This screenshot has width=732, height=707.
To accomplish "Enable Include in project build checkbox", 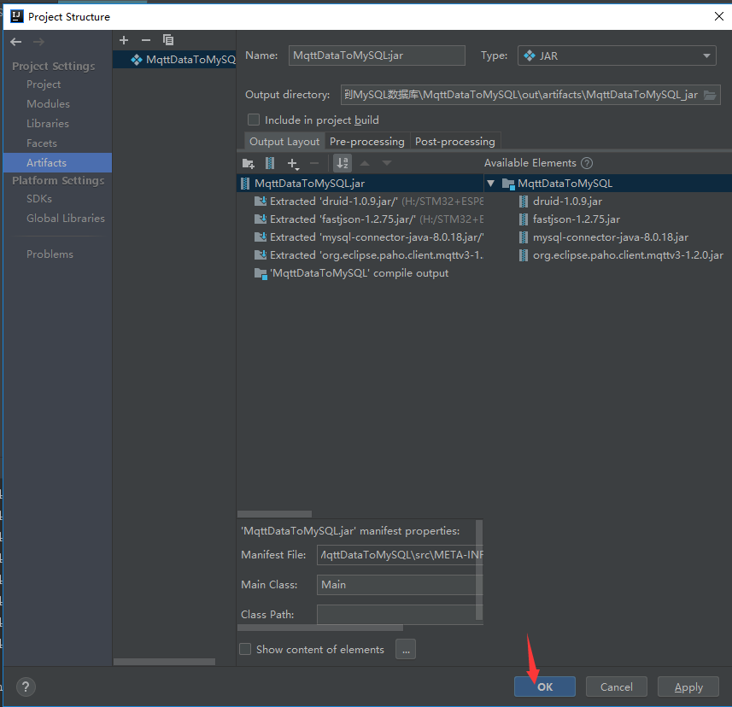I will pyautogui.click(x=254, y=120).
